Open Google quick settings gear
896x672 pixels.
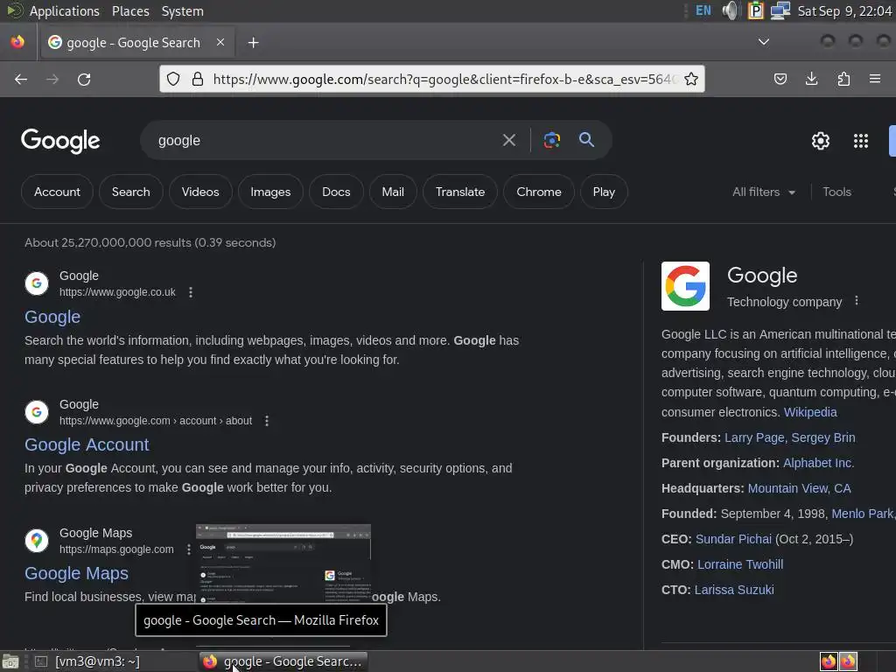pyautogui.click(x=821, y=141)
